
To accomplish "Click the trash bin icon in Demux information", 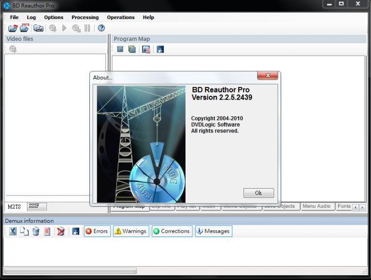I will click(x=36, y=231).
